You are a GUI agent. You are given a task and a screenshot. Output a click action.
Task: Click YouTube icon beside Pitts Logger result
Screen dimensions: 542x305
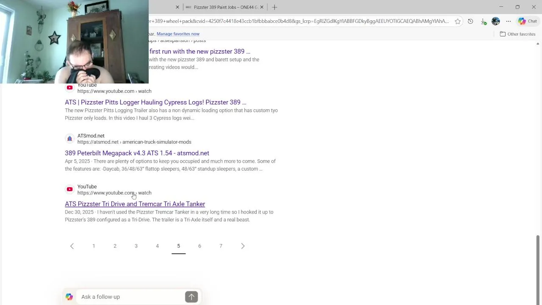coord(69,88)
